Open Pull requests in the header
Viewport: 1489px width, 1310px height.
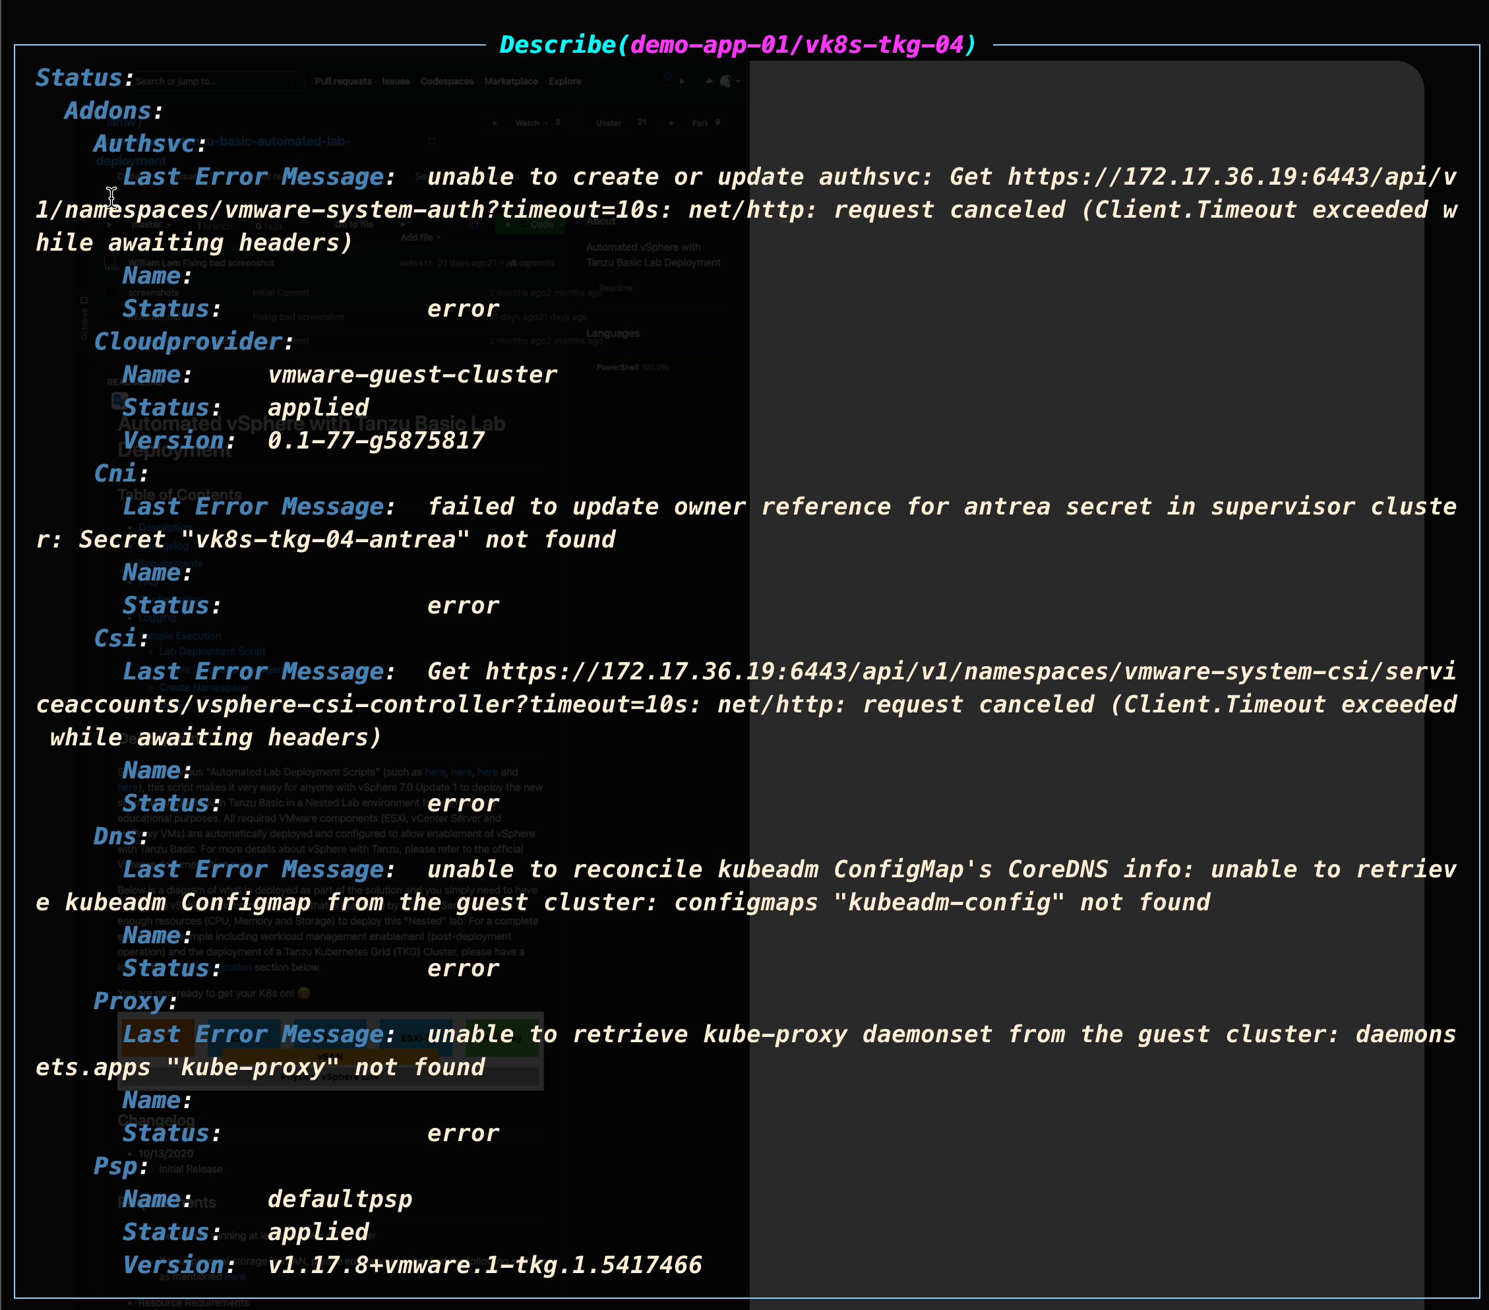343,82
